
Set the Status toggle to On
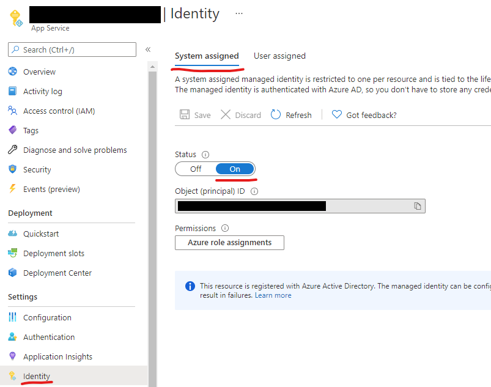(x=235, y=169)
